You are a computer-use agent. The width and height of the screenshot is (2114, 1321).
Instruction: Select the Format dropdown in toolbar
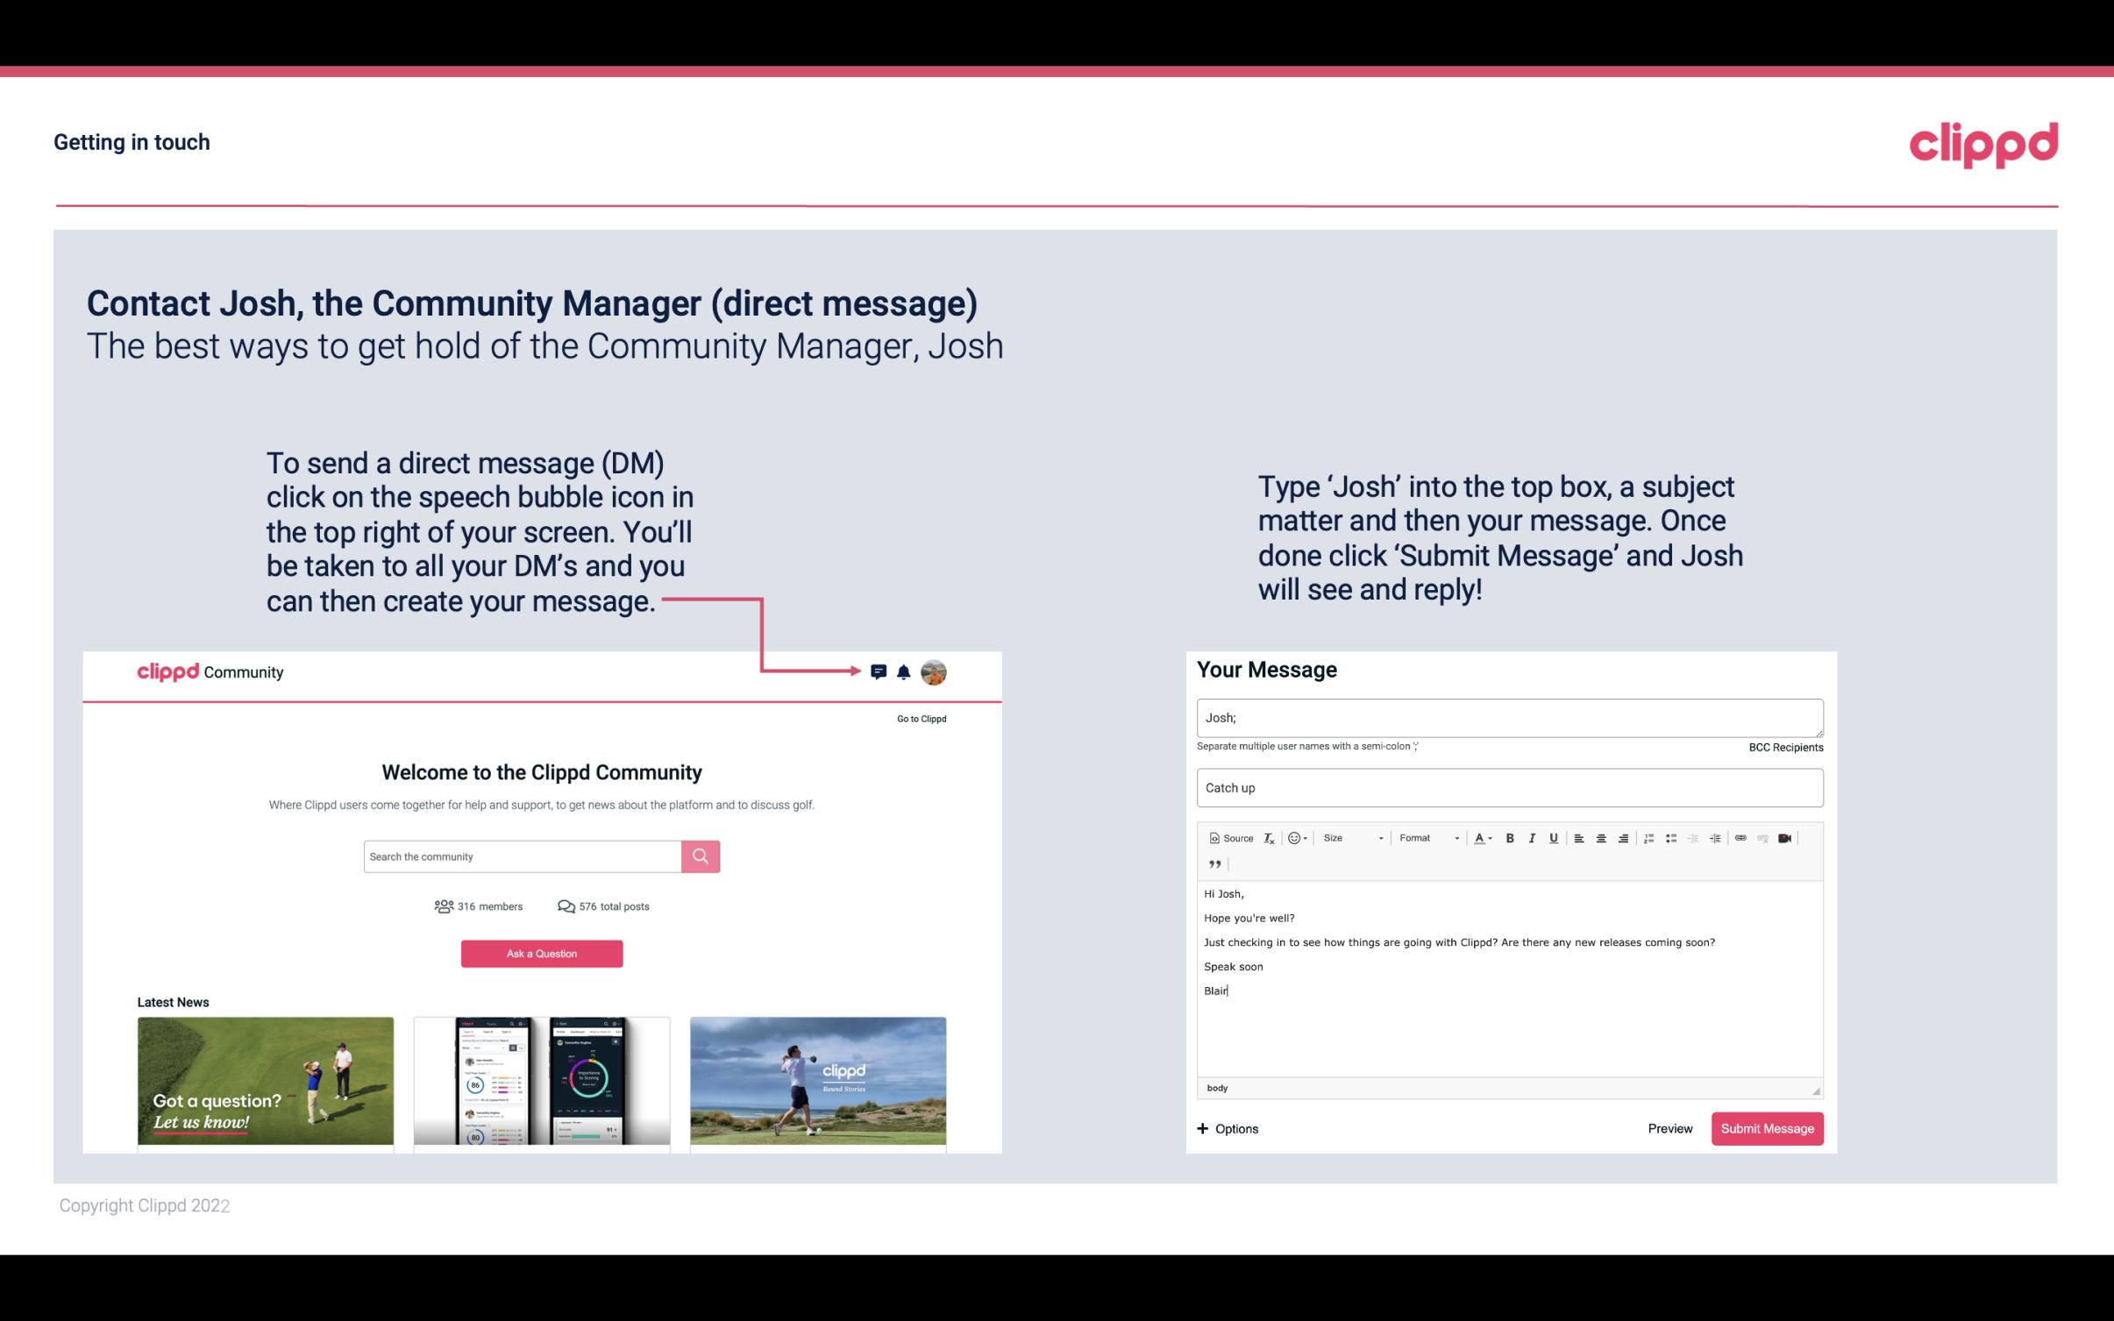click(1425, 837)
